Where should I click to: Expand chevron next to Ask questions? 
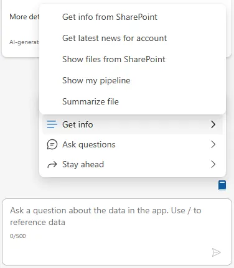click(213, 144)
